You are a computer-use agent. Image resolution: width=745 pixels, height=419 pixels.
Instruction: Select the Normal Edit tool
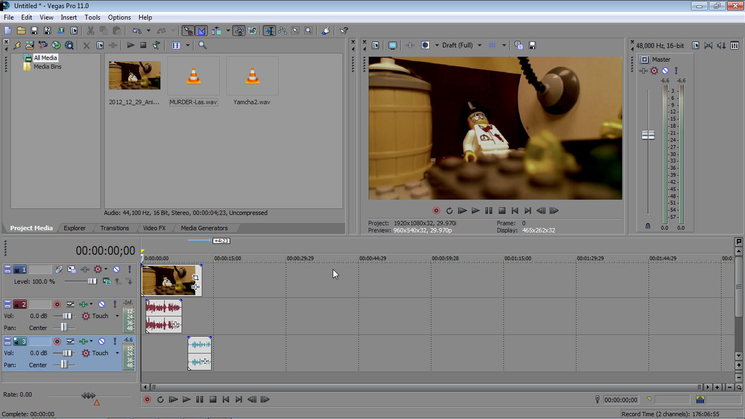point(269,31)
